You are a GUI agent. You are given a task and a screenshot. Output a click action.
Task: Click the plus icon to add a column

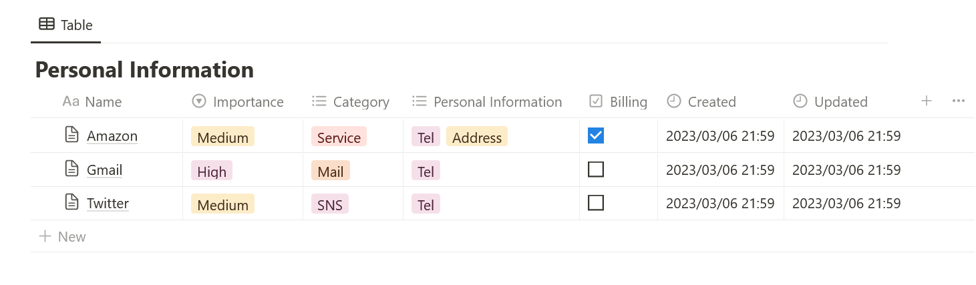point(926,101)
